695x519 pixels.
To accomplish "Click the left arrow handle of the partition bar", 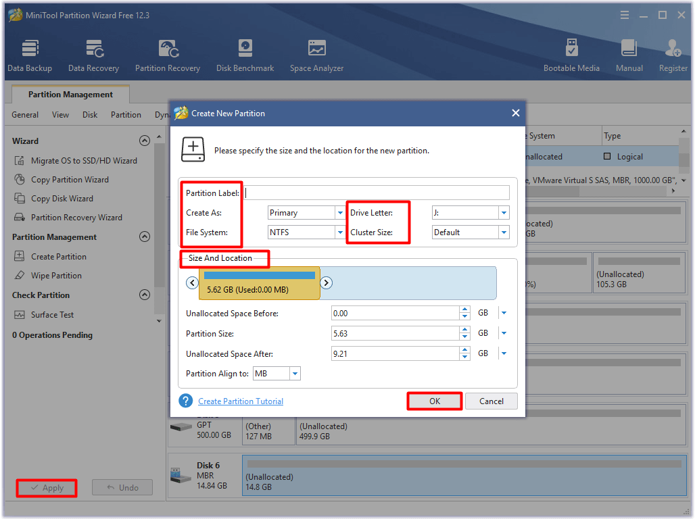I will 192,282.
